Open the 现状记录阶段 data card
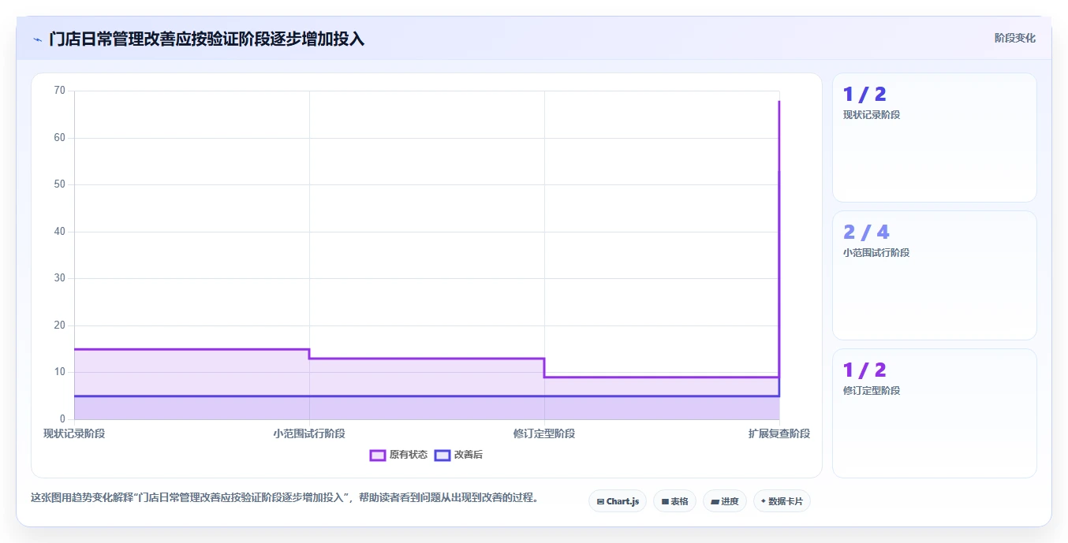This screenshot has width=1068, height=543. 934,138
